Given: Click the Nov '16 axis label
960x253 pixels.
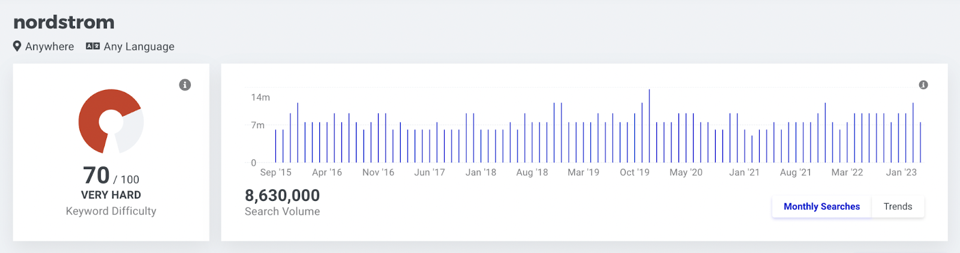Looking at the screenshot, I should pyautogui.click(x=378, y=172).
